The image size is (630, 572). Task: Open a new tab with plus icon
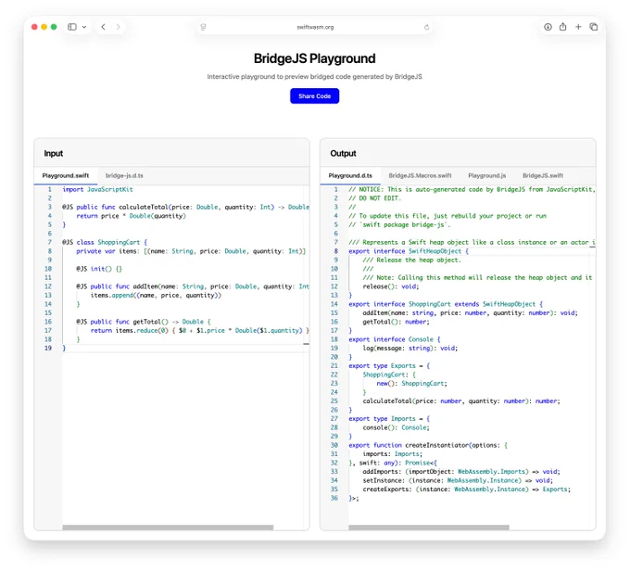tap(578, 27)
